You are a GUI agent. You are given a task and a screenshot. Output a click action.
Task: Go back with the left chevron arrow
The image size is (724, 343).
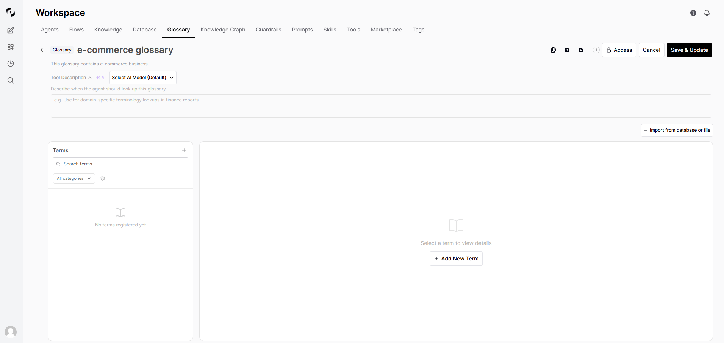tap(42, 50)
